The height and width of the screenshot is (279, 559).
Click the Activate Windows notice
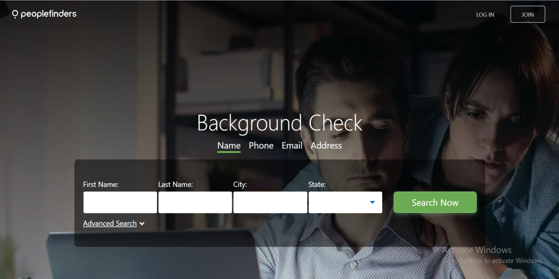point(476,250)
